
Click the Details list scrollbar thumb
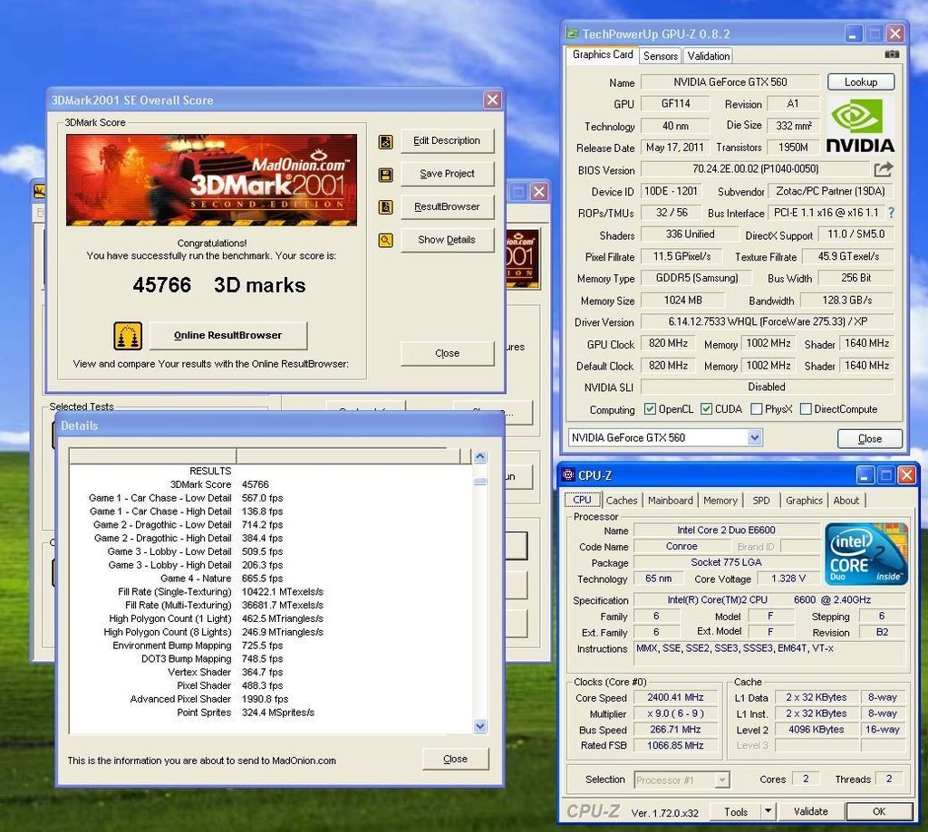point(480,482)
